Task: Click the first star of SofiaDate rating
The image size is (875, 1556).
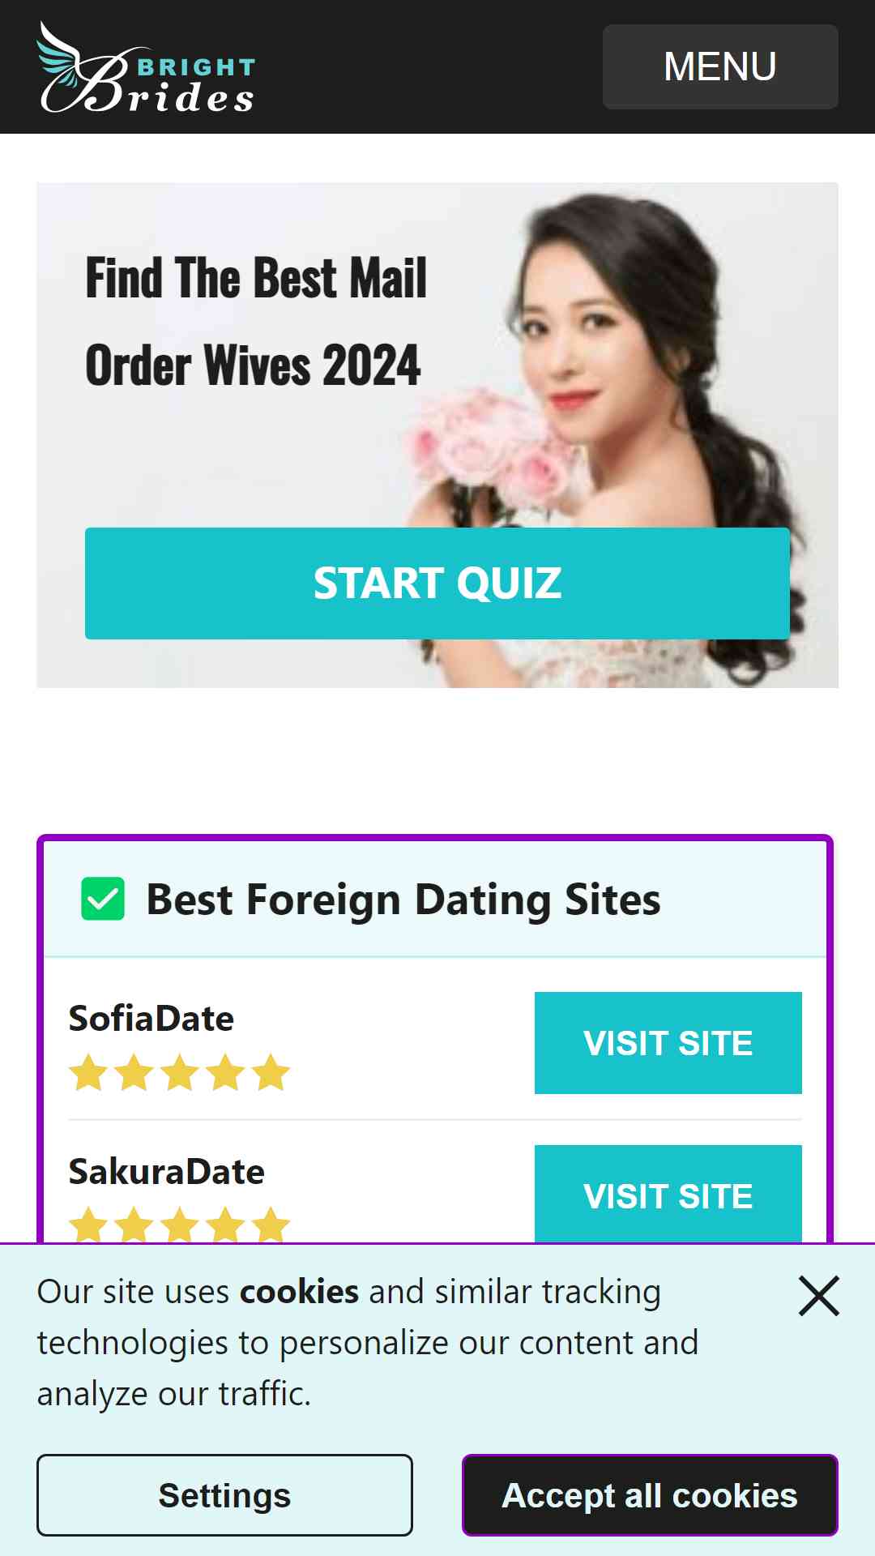Action: pyautogui.click(x=88, y=1073)
